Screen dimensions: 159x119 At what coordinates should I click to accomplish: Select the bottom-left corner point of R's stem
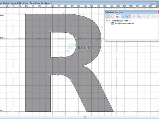point(26,112)
